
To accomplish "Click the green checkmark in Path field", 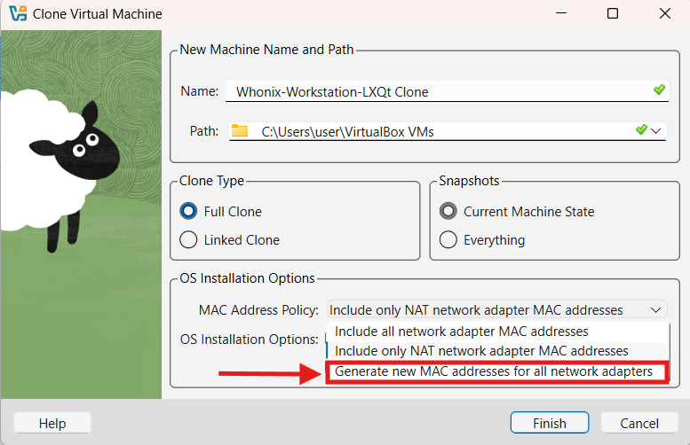I will coord(641,130).
